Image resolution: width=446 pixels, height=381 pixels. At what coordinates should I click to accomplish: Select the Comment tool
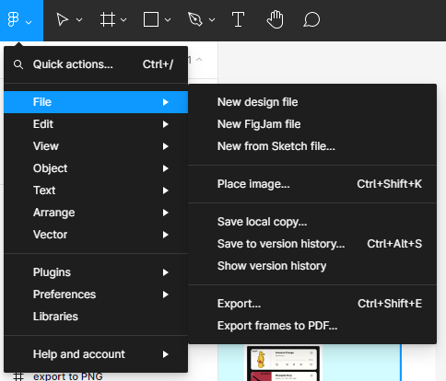tap(311, 20)
